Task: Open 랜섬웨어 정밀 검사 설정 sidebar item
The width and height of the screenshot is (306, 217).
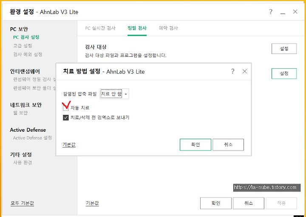Action: coord(34,79)
